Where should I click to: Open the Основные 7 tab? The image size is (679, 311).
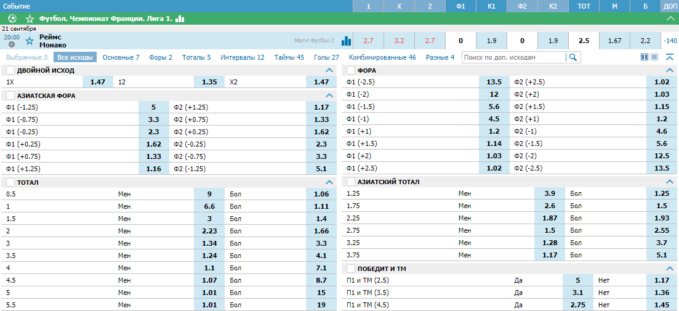tap(121, 57)
